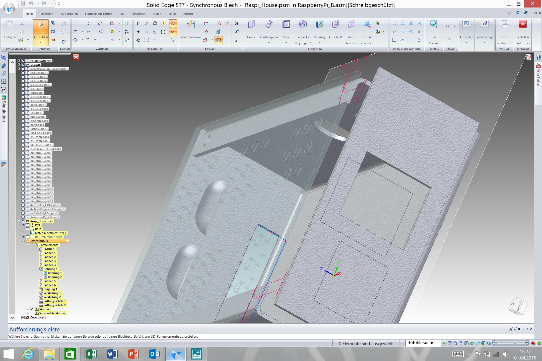Click the Einfügen paste icon

[x=10, y=24]
